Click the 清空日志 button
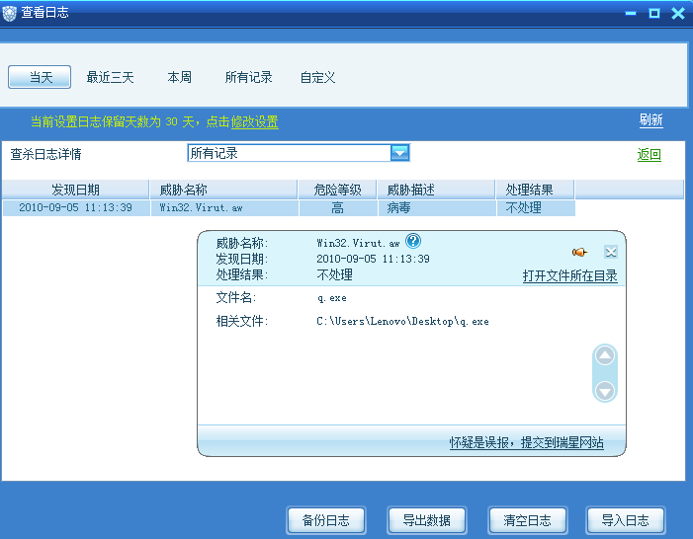The image size is (693, 539). (x=528, y=520)
